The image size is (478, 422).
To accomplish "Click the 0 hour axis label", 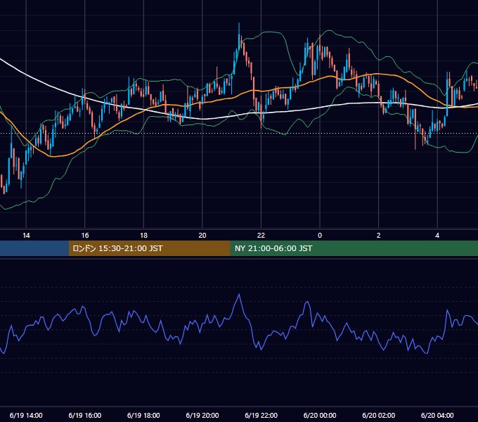I will [x=320, y=236].
